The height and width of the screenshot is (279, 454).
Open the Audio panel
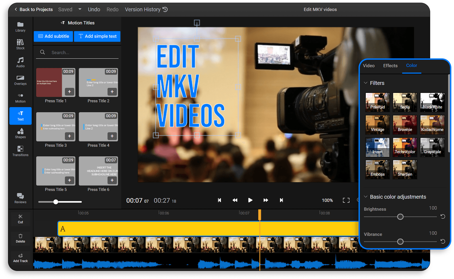click(x=20, y=62)
